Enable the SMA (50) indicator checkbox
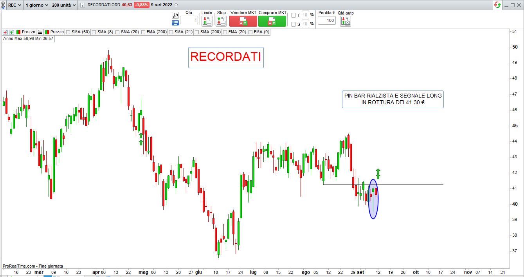524x277 pixels. (68, 32)
